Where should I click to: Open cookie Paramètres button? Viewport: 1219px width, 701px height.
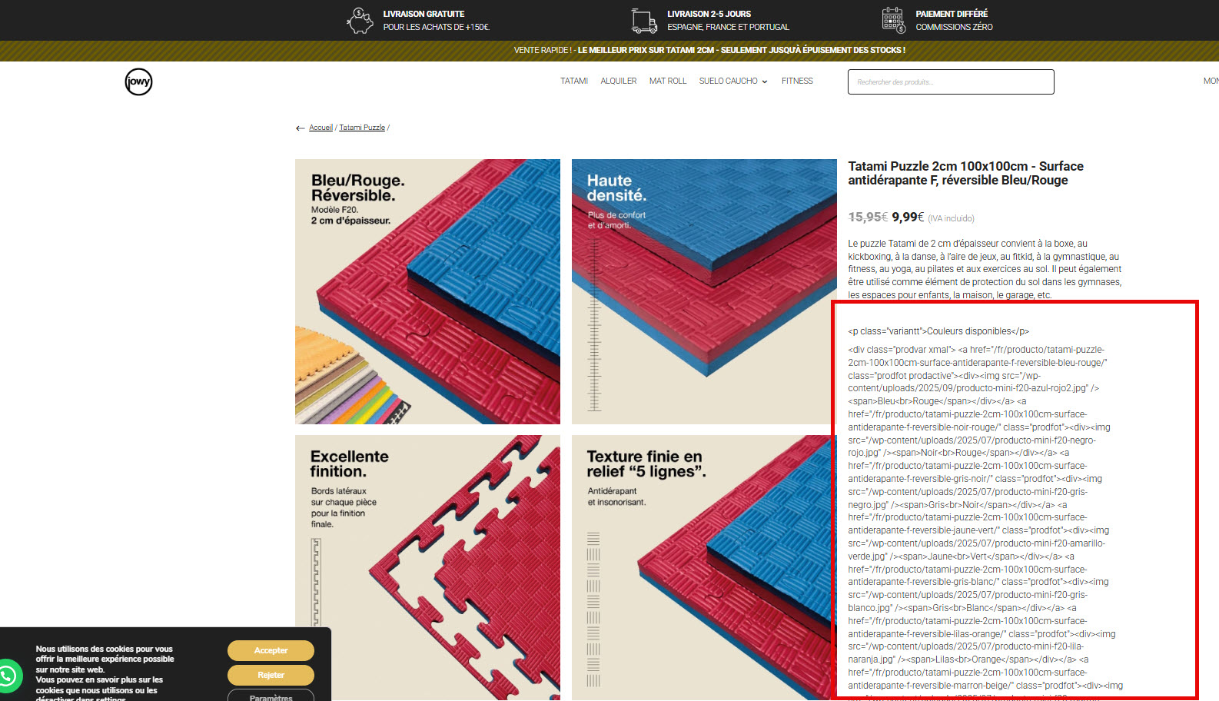point(271,696)
